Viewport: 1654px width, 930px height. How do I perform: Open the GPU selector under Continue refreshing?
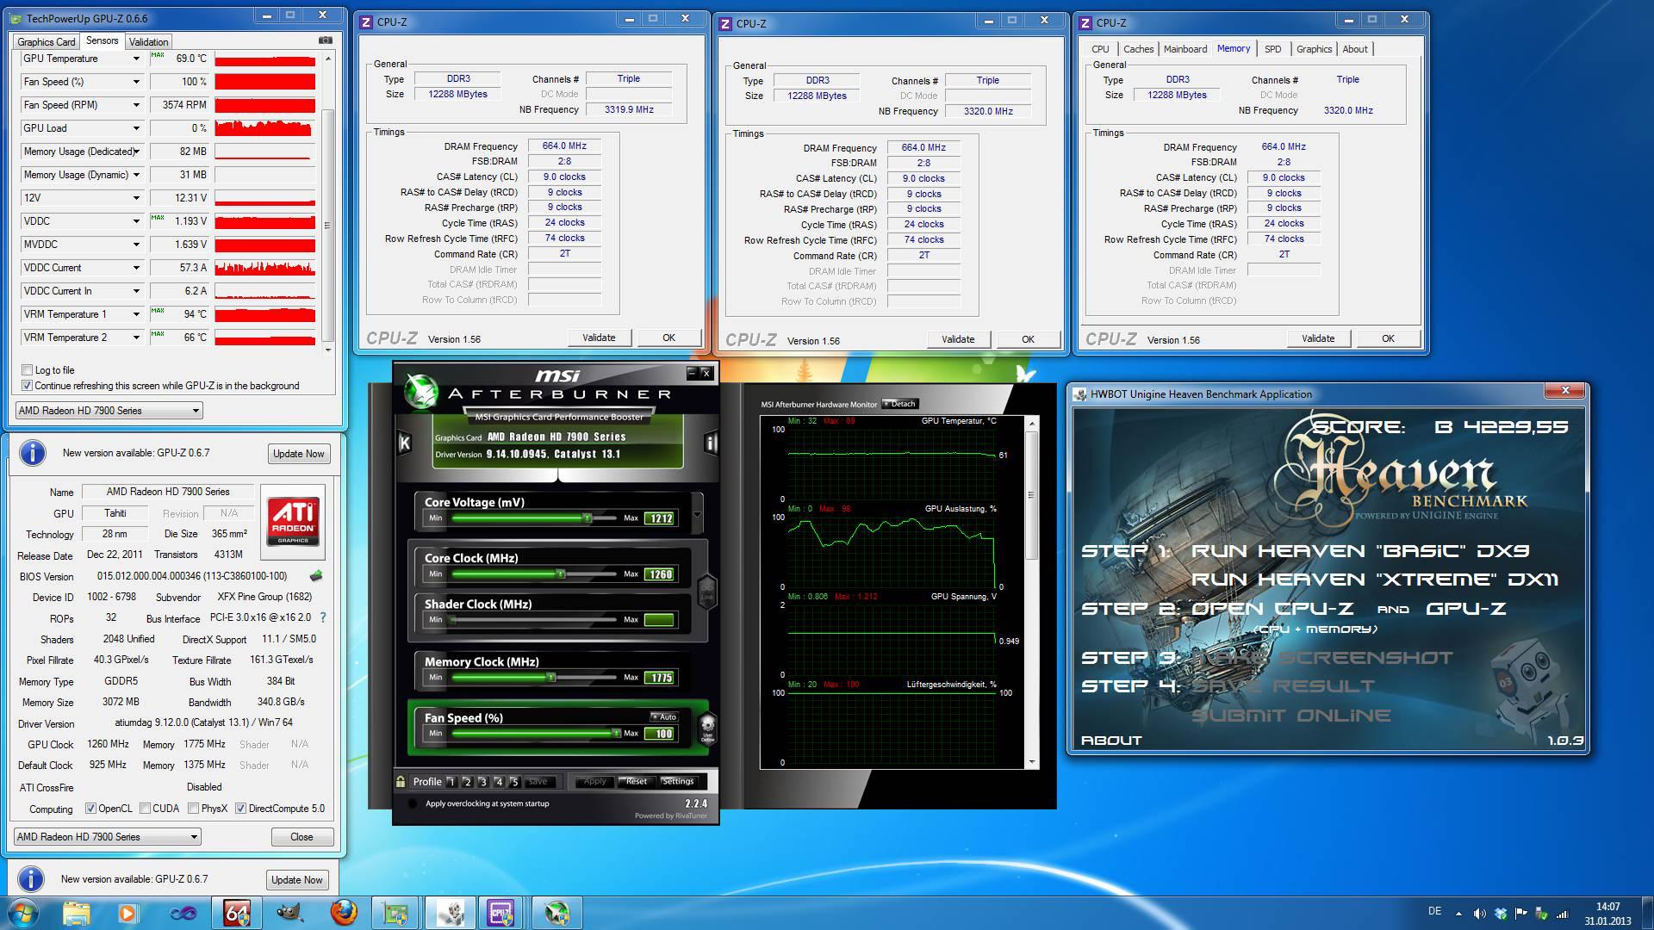(109, 411)
